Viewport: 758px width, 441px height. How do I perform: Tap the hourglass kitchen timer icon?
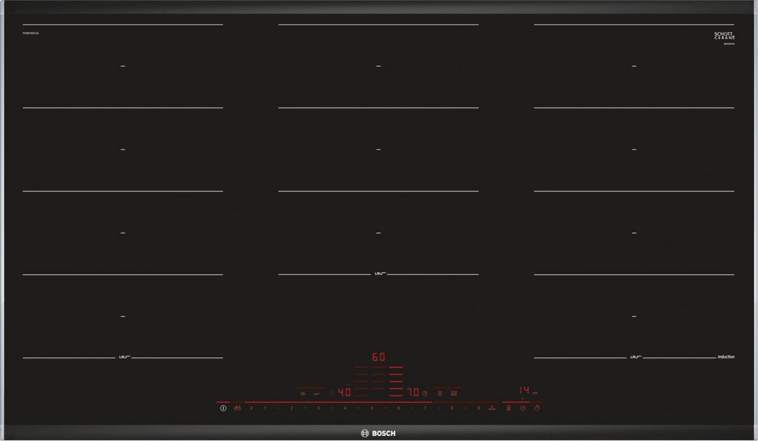point(509,408)
